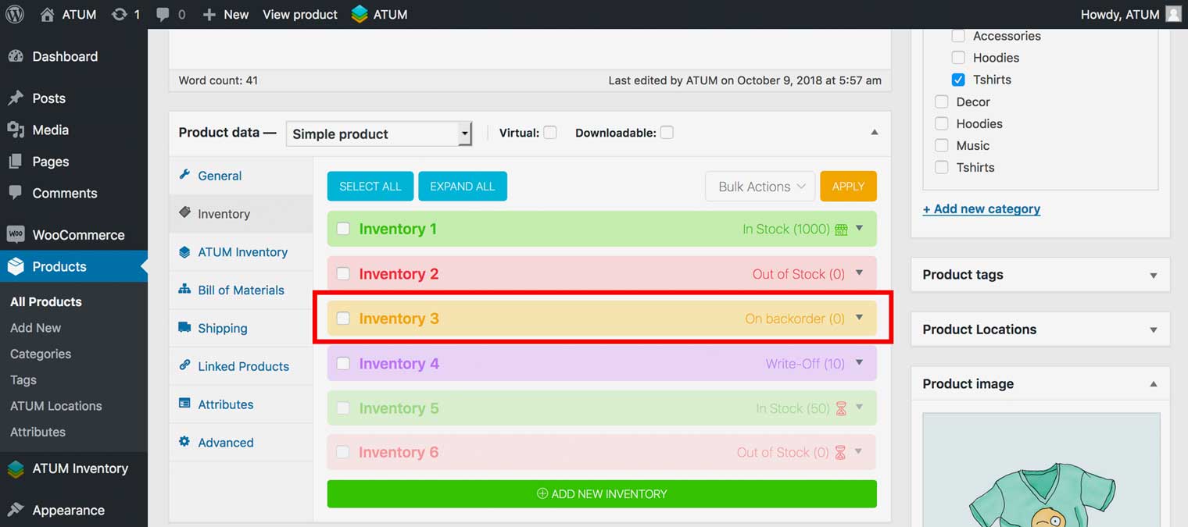This screenshot has height=527, width=1188.
Task: Uncheck the Tshirts category checkbox
Action: coord(958,80)
